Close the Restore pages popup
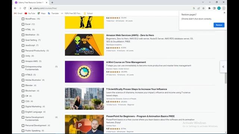This screenshot has height=134, width=239. click(224, 13)
